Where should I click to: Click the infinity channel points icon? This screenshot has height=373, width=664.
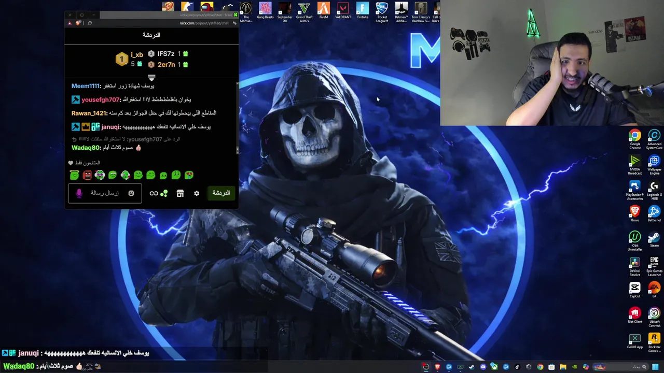pos(154,193)
